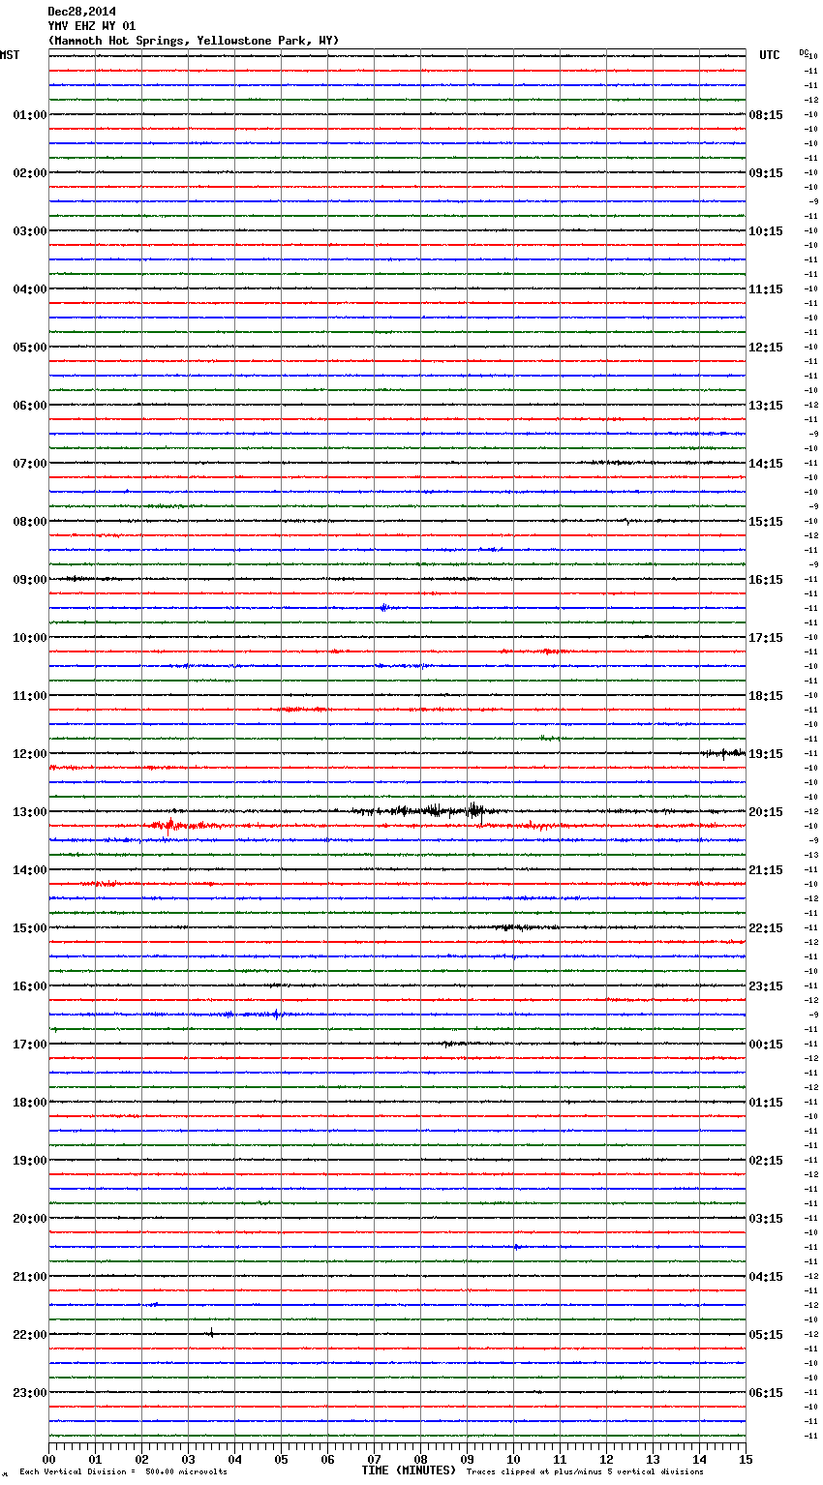
Task: Click the 07:00 MST time label
Action: pos(30,464)
